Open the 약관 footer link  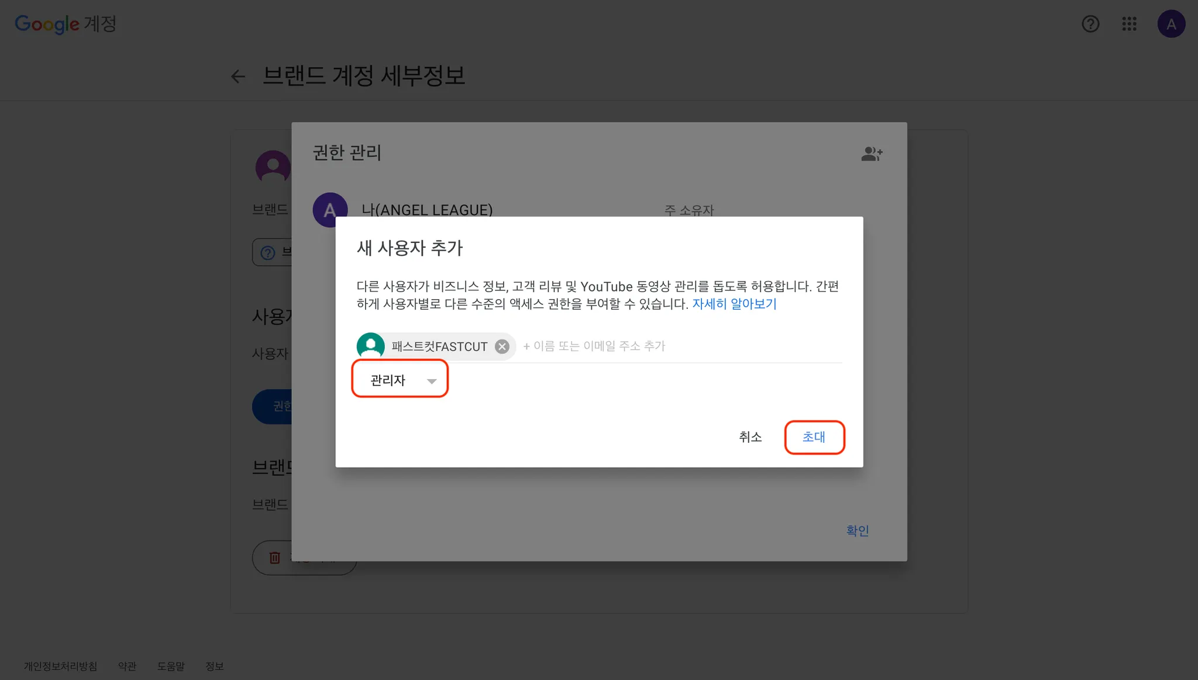click(x=127, y=666)
